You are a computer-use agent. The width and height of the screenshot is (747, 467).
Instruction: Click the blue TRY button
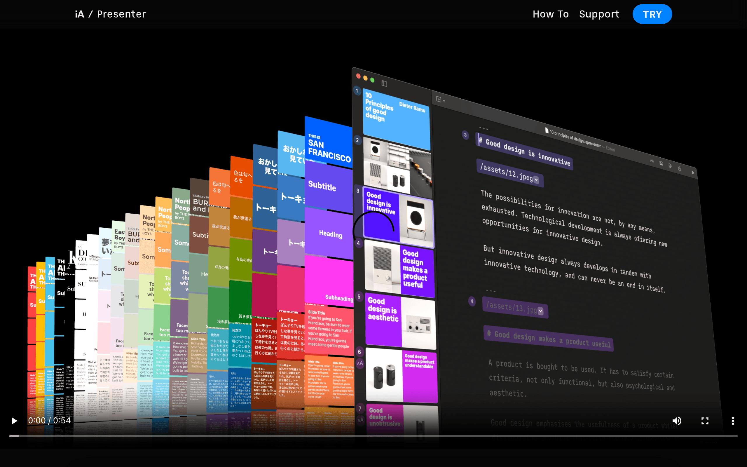(x=652, y=14)
